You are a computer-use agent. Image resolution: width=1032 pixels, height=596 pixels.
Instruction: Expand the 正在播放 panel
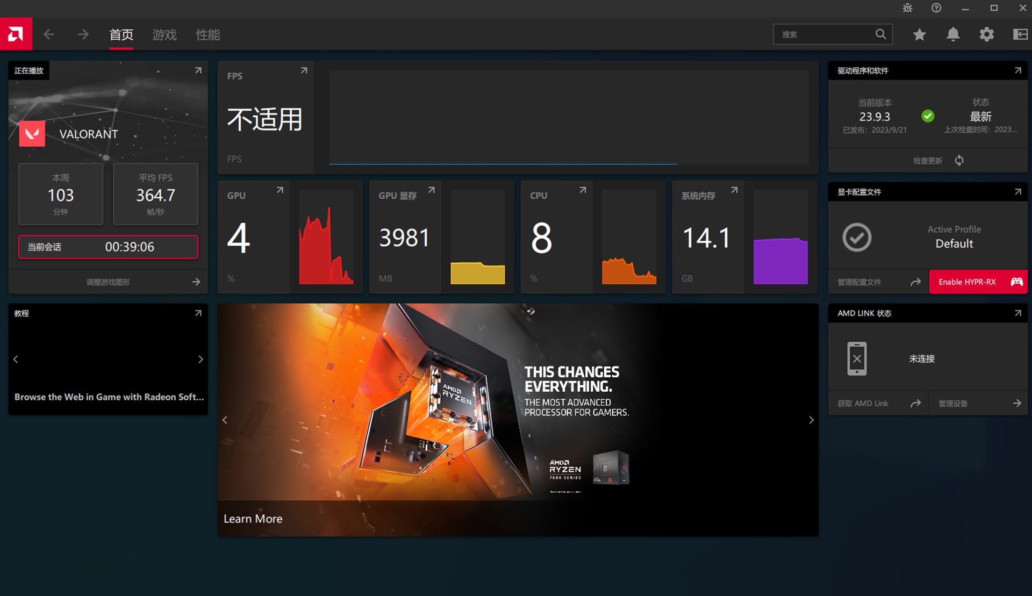point(198,70)
